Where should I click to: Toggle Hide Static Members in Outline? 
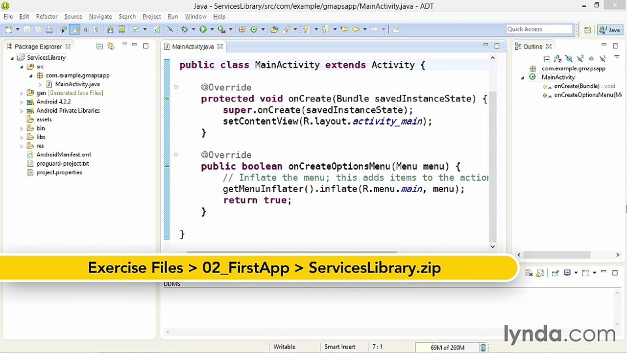coord(580,58)
